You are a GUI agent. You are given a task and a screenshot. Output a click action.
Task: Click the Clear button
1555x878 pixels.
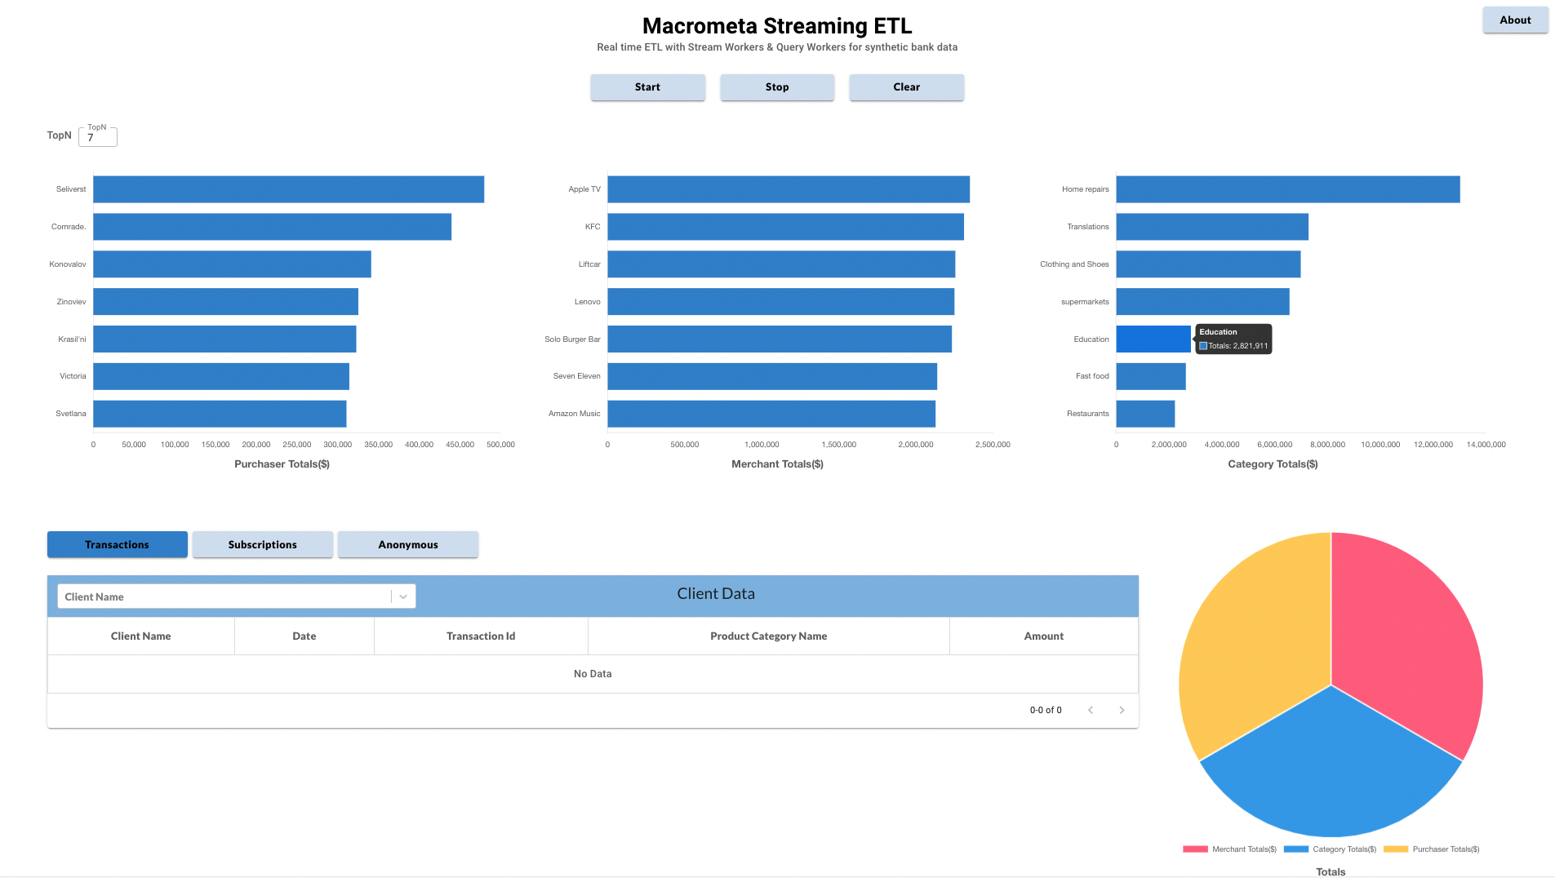coord(906,86)
